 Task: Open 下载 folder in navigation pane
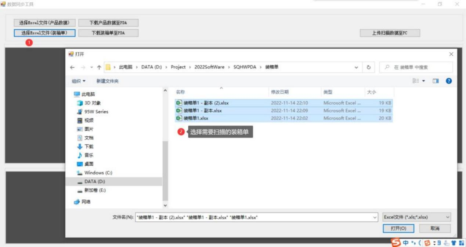pos(88,146)
